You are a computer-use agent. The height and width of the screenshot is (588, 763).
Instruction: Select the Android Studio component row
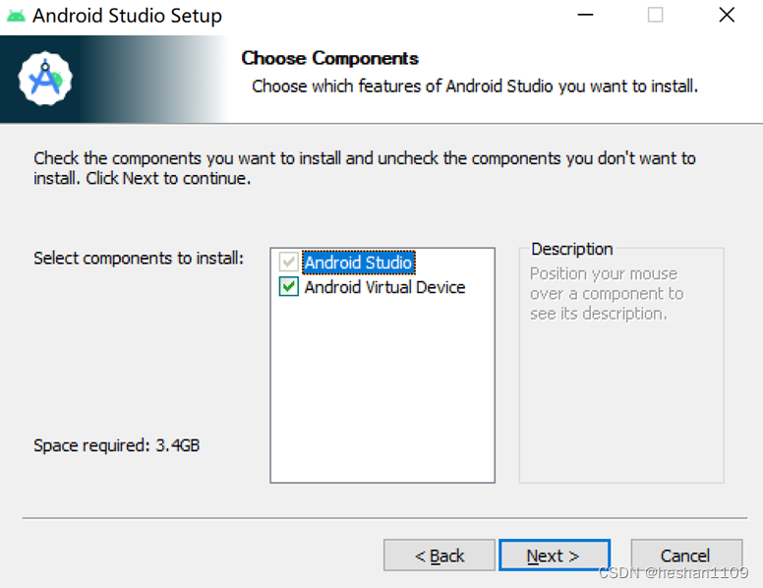359,263
